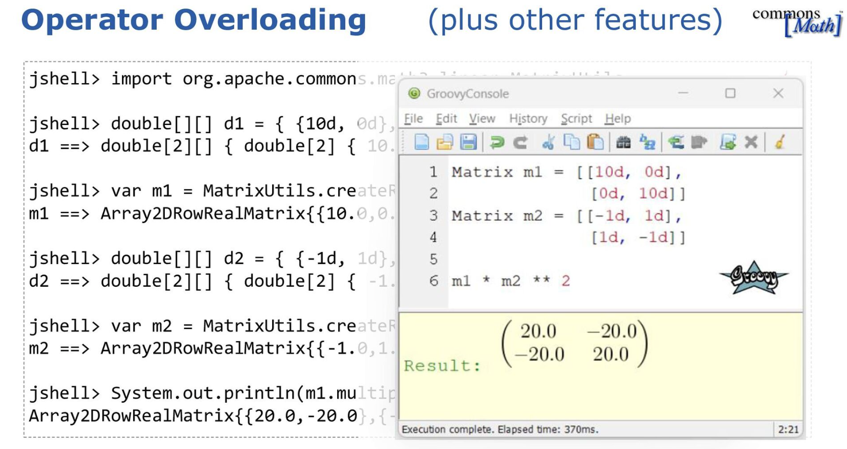
Task: Click the matrix result in output pane
Action: tap(574, 343)
